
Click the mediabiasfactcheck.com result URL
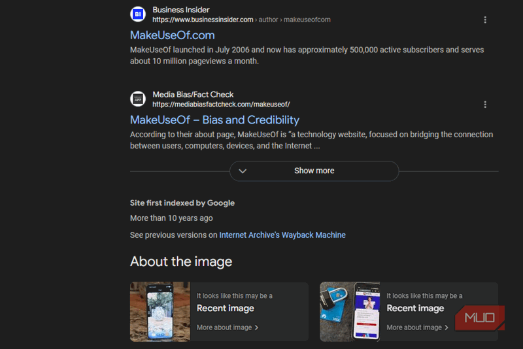pyautogui.click(x=221, y=105)
